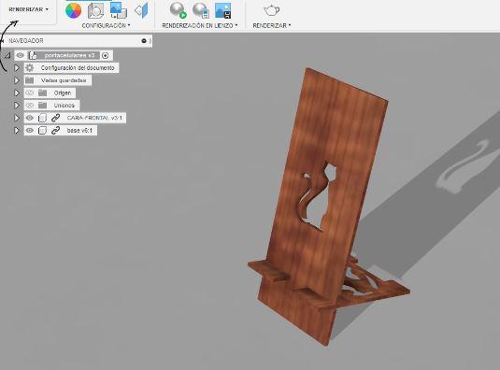The width and height of the screenshot is (500, 370).
Task: Collapse the NAVEGADOR panel with dot button
Action: pos(144,41)
